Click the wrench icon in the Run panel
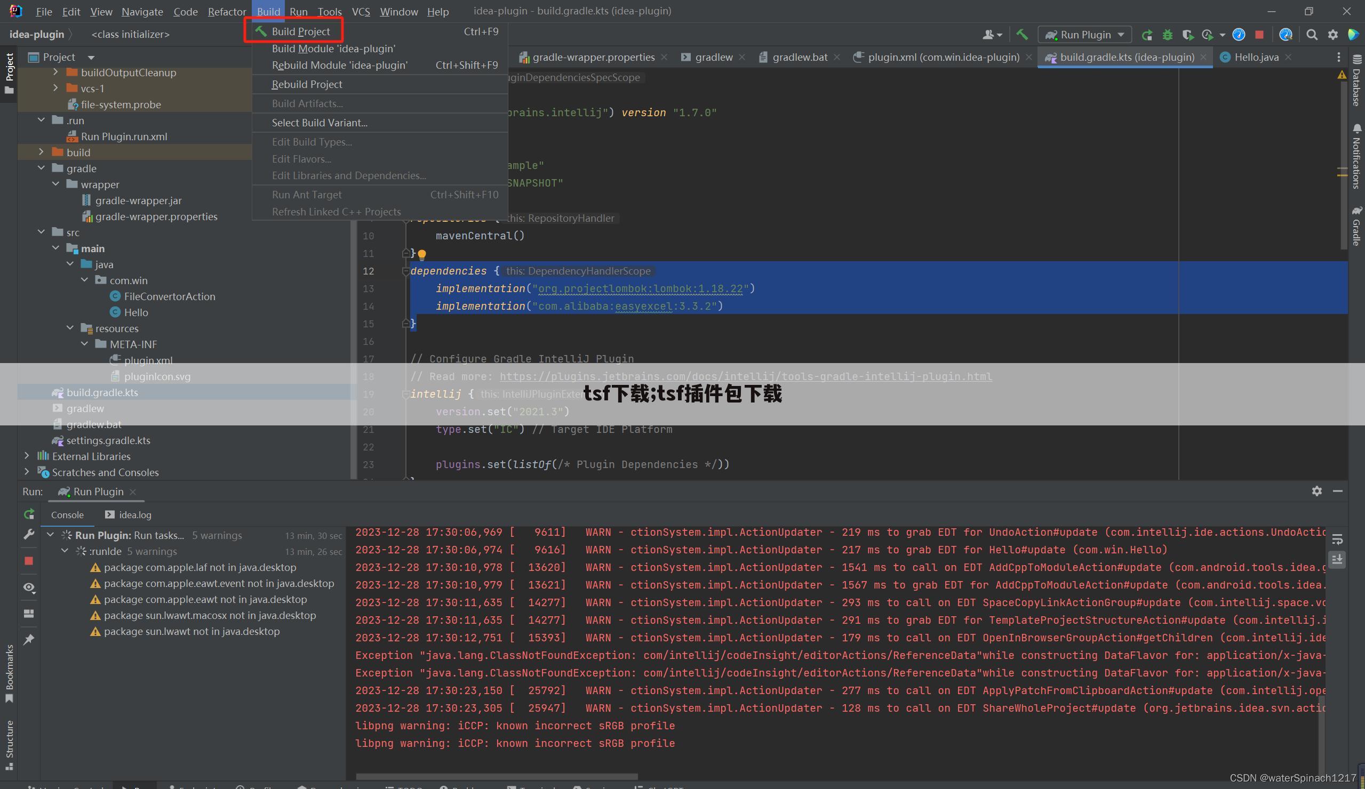Viewport: 1365px width, 789px height. (29, 535)
